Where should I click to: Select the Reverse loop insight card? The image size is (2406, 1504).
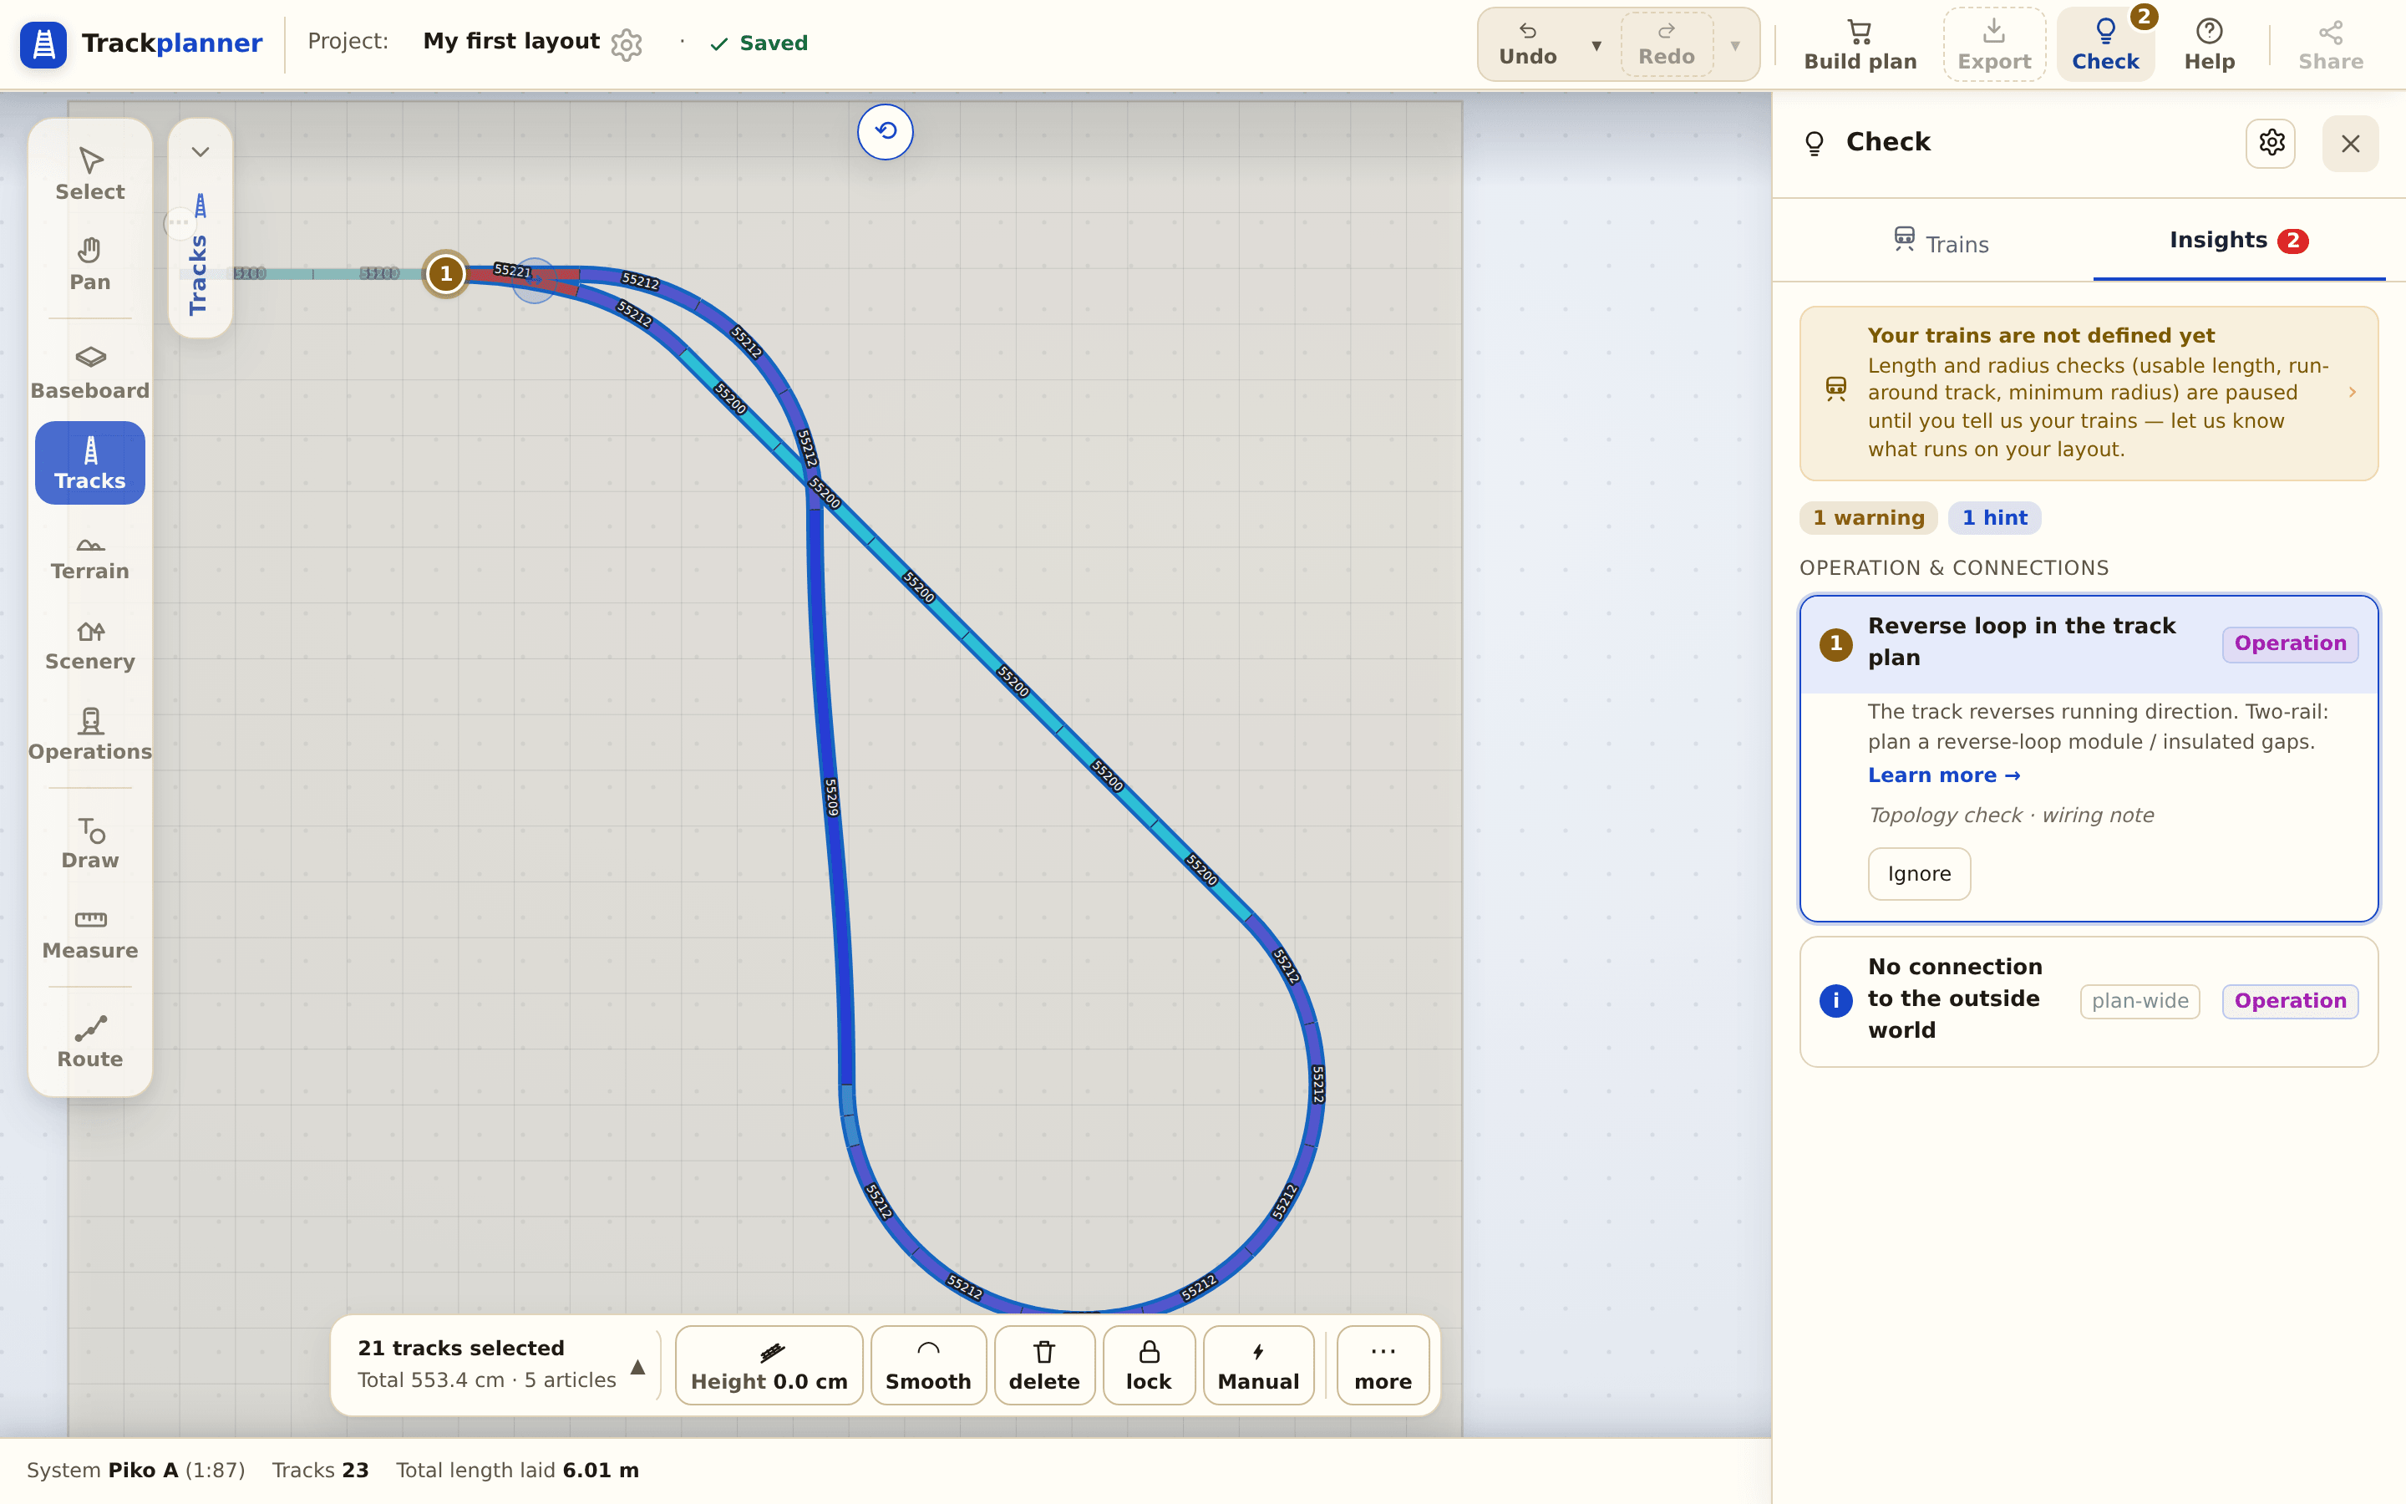tap(2089, 643)
